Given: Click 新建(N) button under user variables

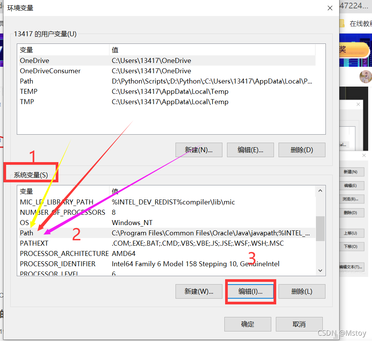Looking at the screenshot, I should point(198,150).
